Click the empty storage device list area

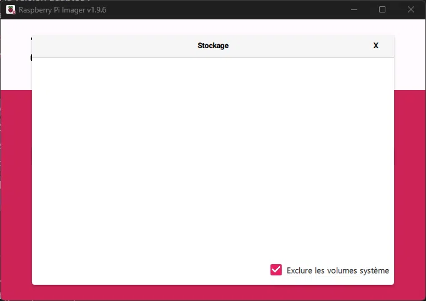click(x=212, y=156)
